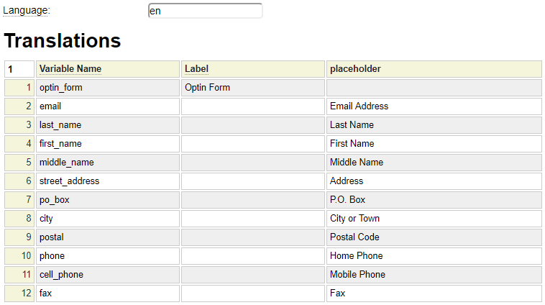Select the street_address variable cell
This screenshot has height=305, width=545.
coord(107,181)
